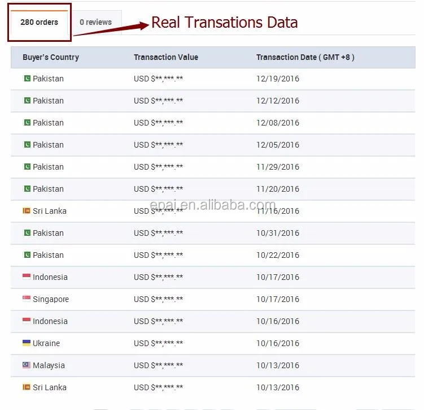Image resolution: width=424 pixels, height=410 pixels.
Task: Select Pakistan text in 11/29/2016 row
Action: pyautogui.click(x=48, y=167)
